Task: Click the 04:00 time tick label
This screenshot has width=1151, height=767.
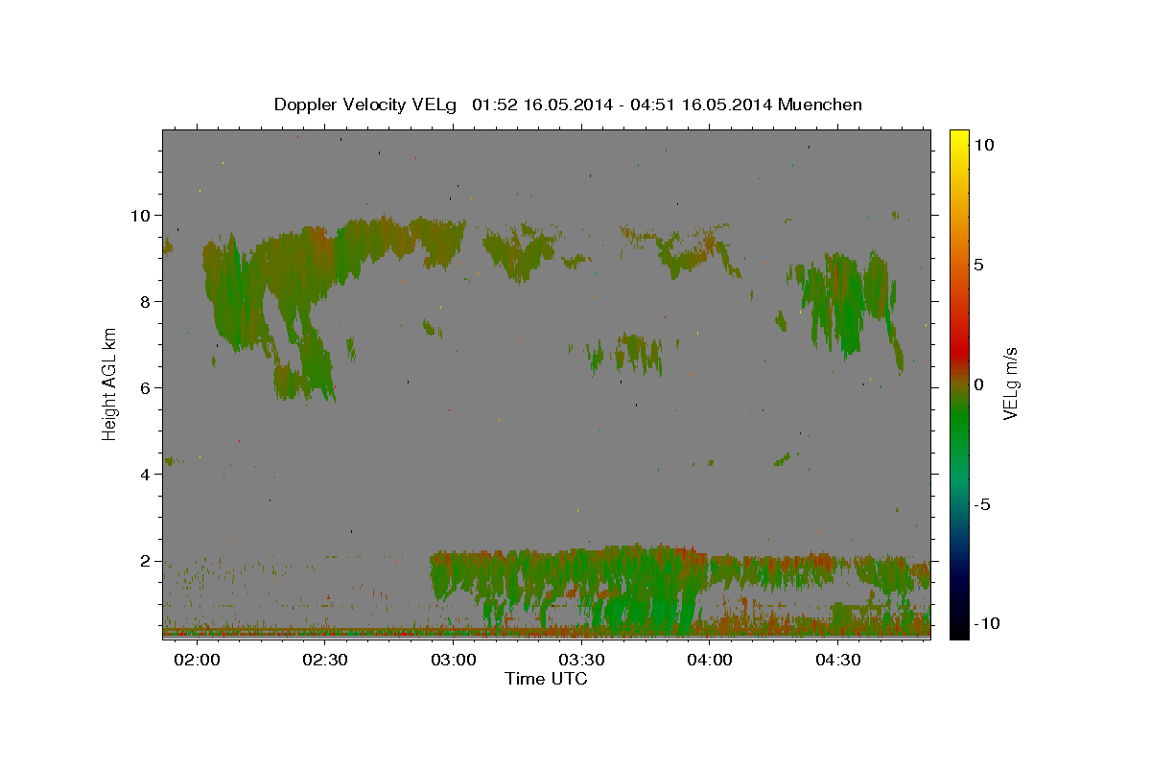Action: click(710, 660)
